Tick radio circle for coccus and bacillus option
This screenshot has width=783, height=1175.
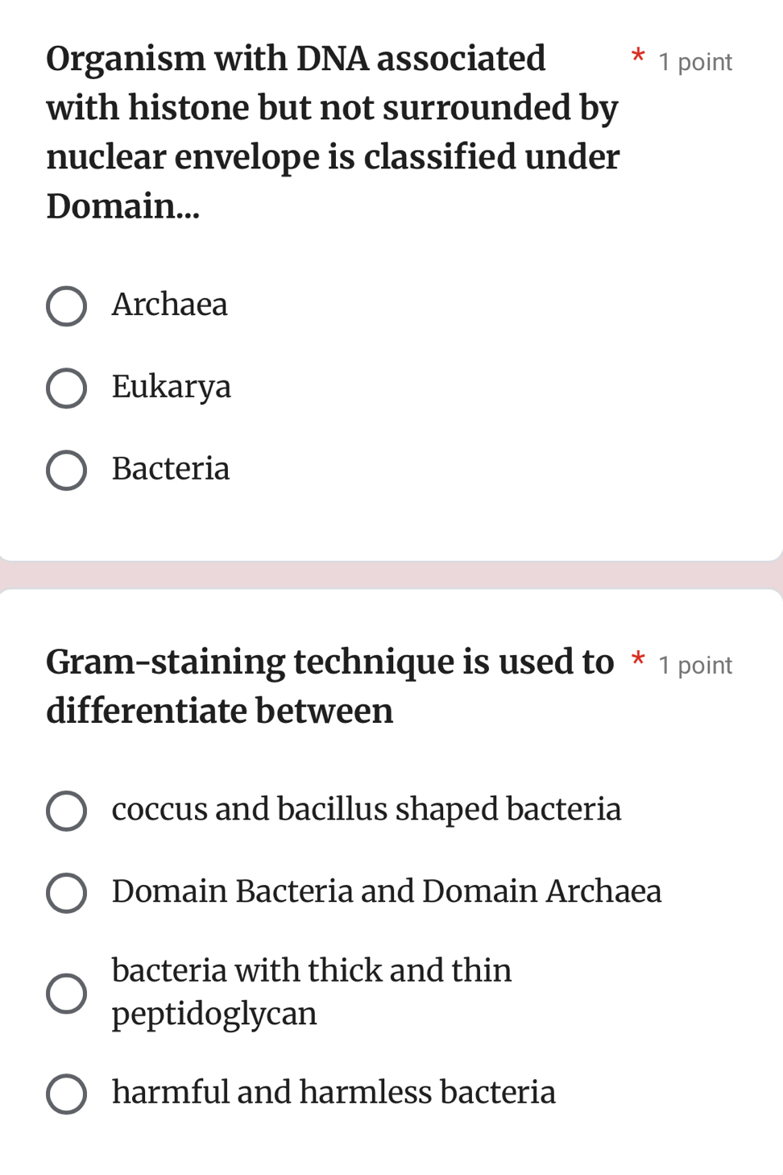[x=66, y=811]
